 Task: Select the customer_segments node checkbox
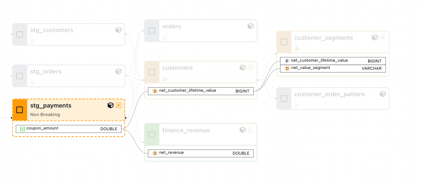click(x=284, y=42)
